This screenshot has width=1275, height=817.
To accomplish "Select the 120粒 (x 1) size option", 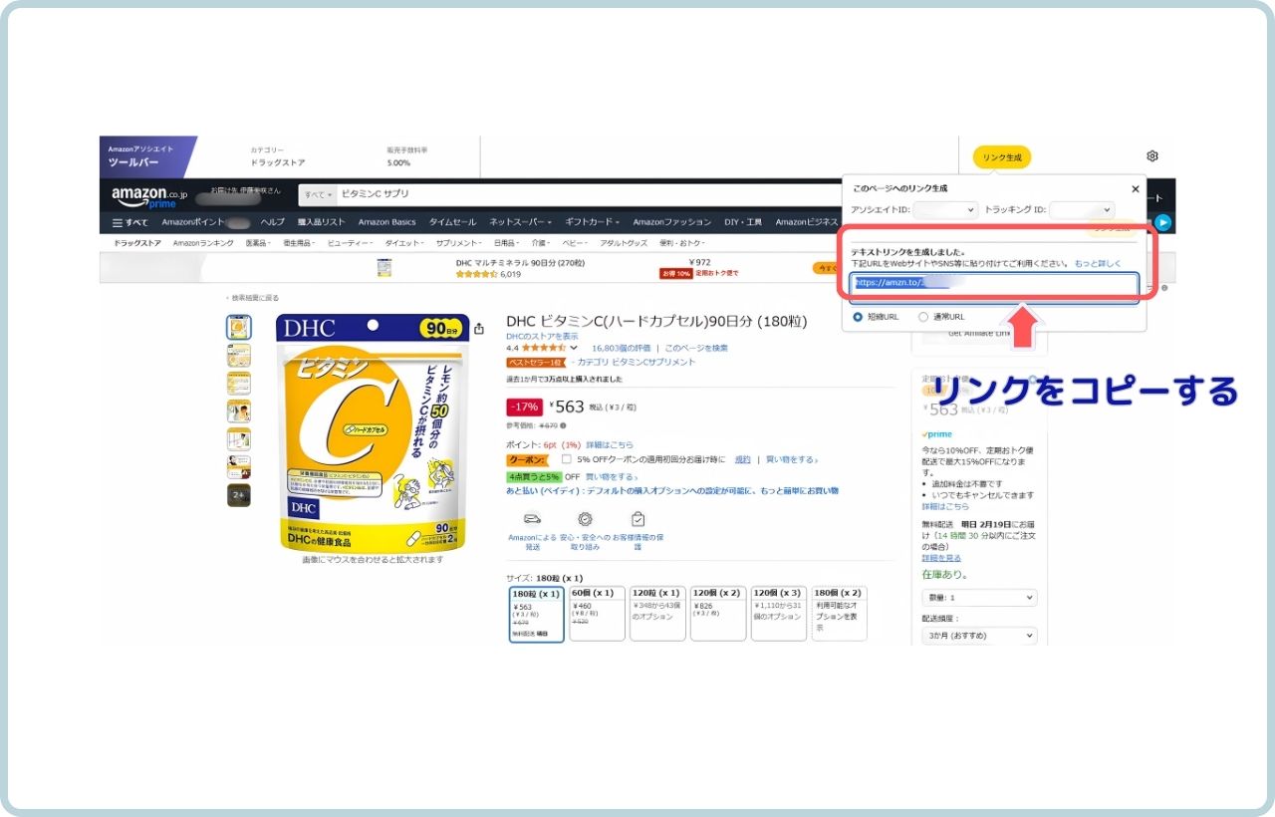I will click(x=657, y=614).
